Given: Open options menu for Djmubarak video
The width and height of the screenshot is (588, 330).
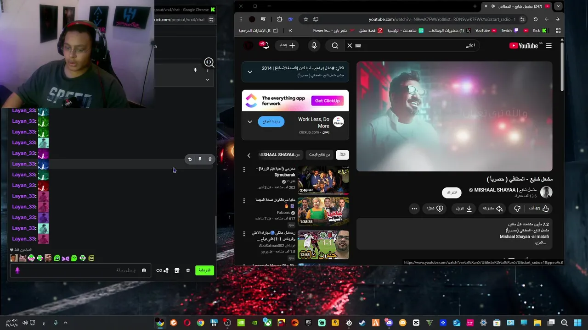Looking at the screenshot, I should tap(244, 170).
